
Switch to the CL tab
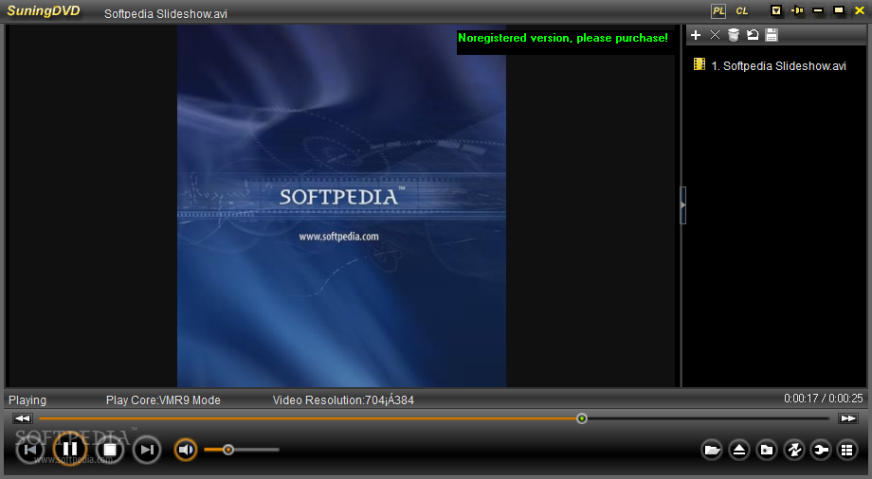click(742, 10)
